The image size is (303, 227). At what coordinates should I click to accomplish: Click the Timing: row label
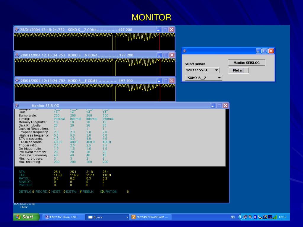[24, 119]
